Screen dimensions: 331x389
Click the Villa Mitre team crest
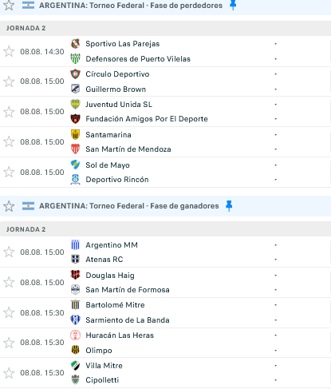click(75, 366)
